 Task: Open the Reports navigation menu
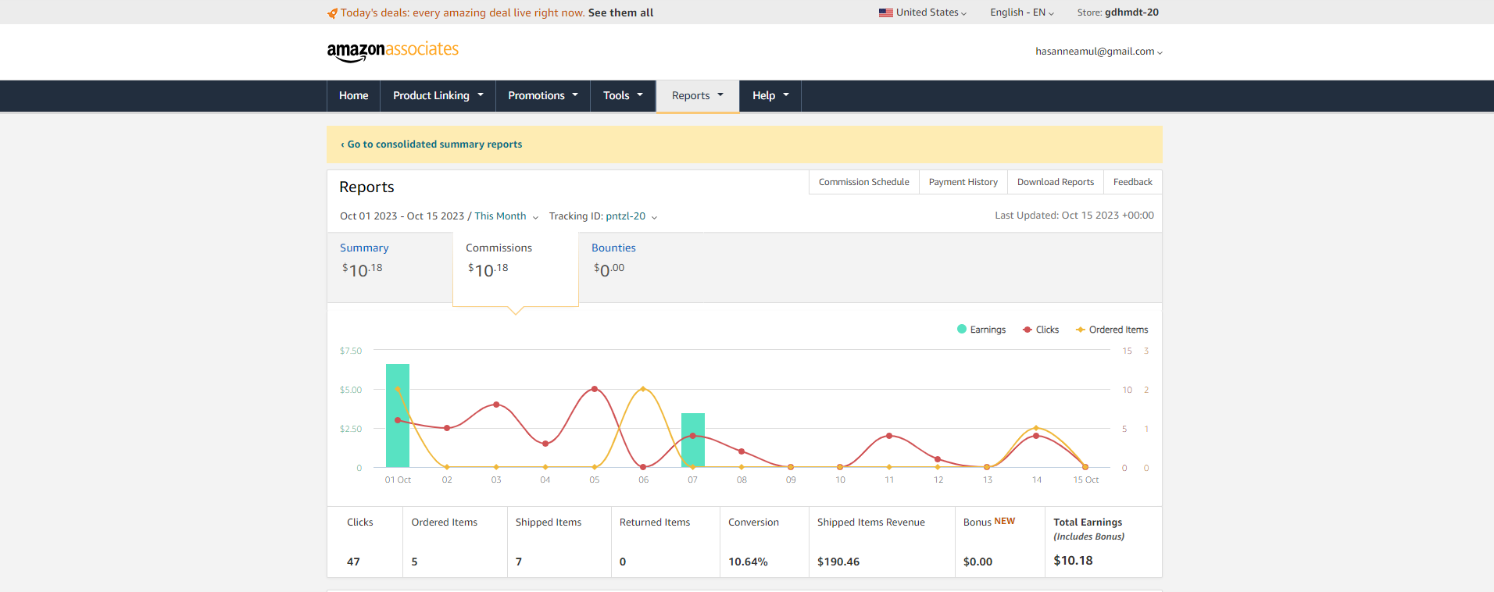click(x=698, y=95)
